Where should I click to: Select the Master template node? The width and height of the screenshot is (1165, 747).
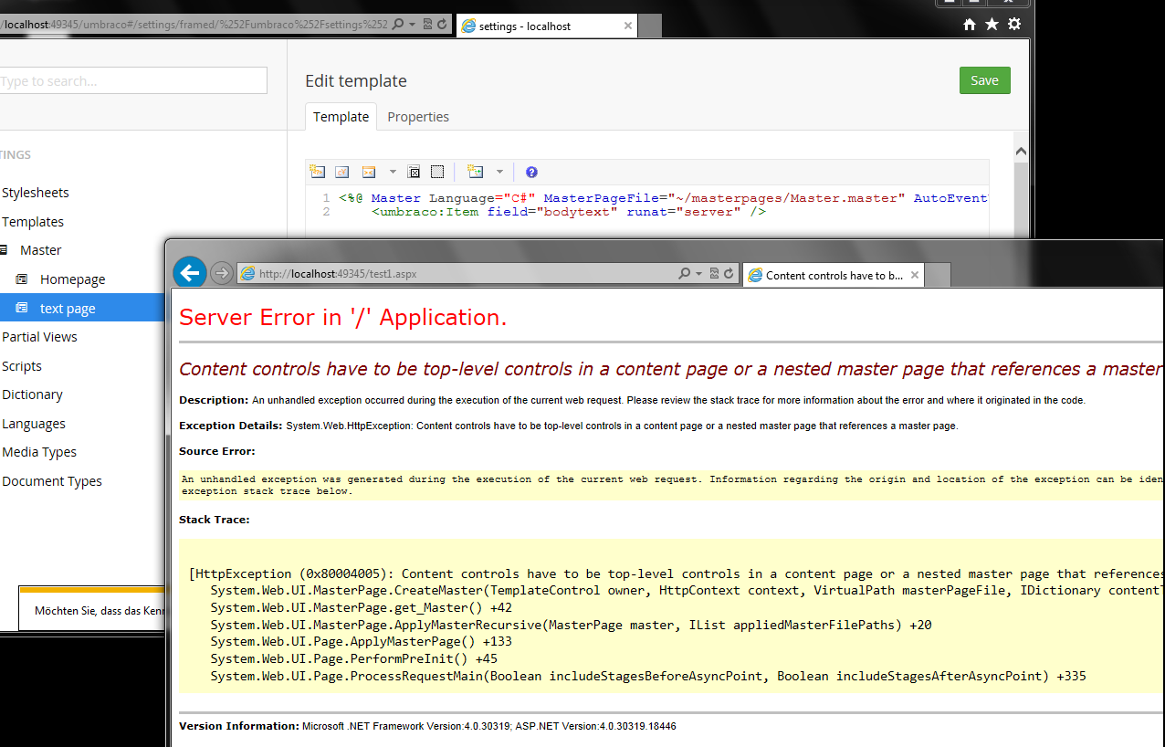(x=41, y=250)
